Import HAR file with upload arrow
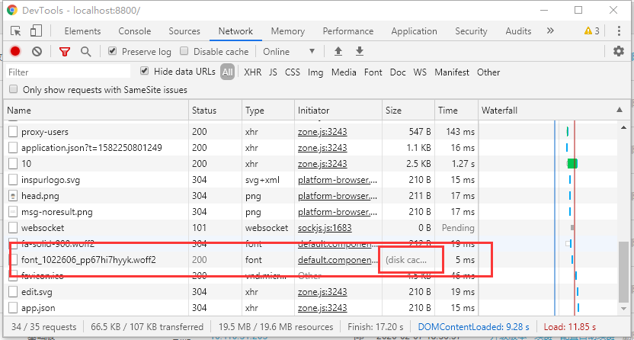Screen dimensions: 634x340 (338, 51)
